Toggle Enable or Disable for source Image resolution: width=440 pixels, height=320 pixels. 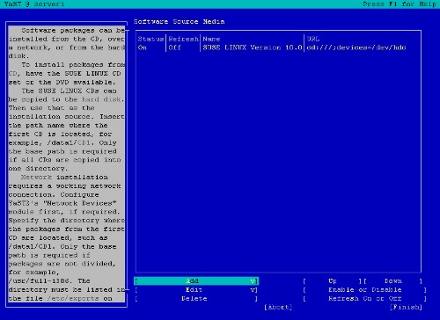coord(364,290)
